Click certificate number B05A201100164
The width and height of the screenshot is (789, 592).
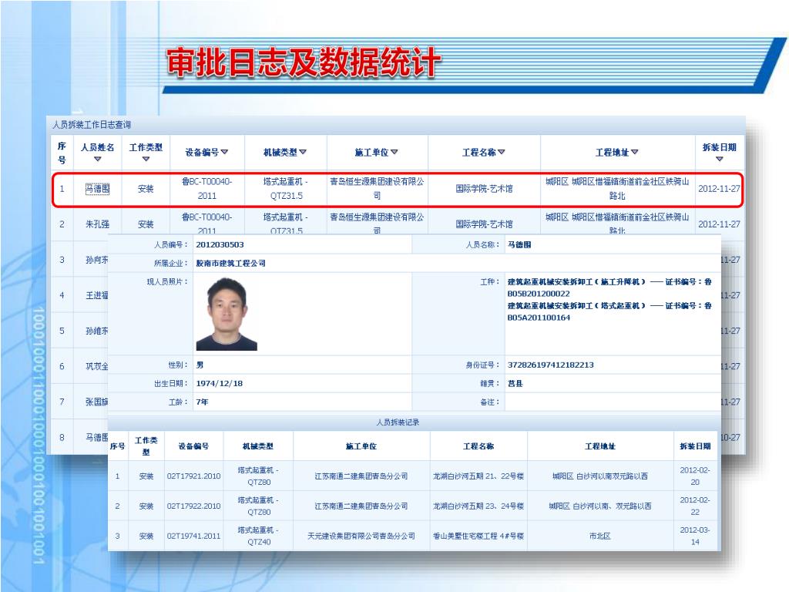coord(539,318)
